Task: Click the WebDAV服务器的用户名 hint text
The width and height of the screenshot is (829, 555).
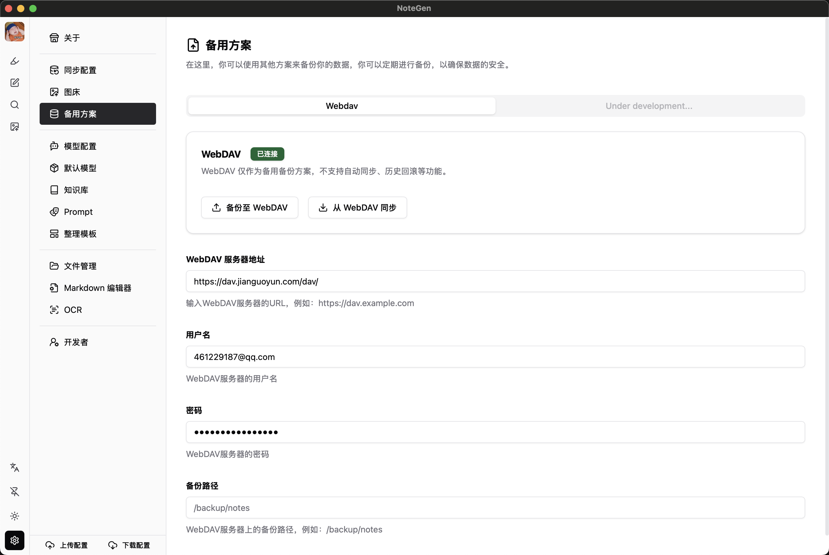Action: pyautogui.click(x=232, y=379)
